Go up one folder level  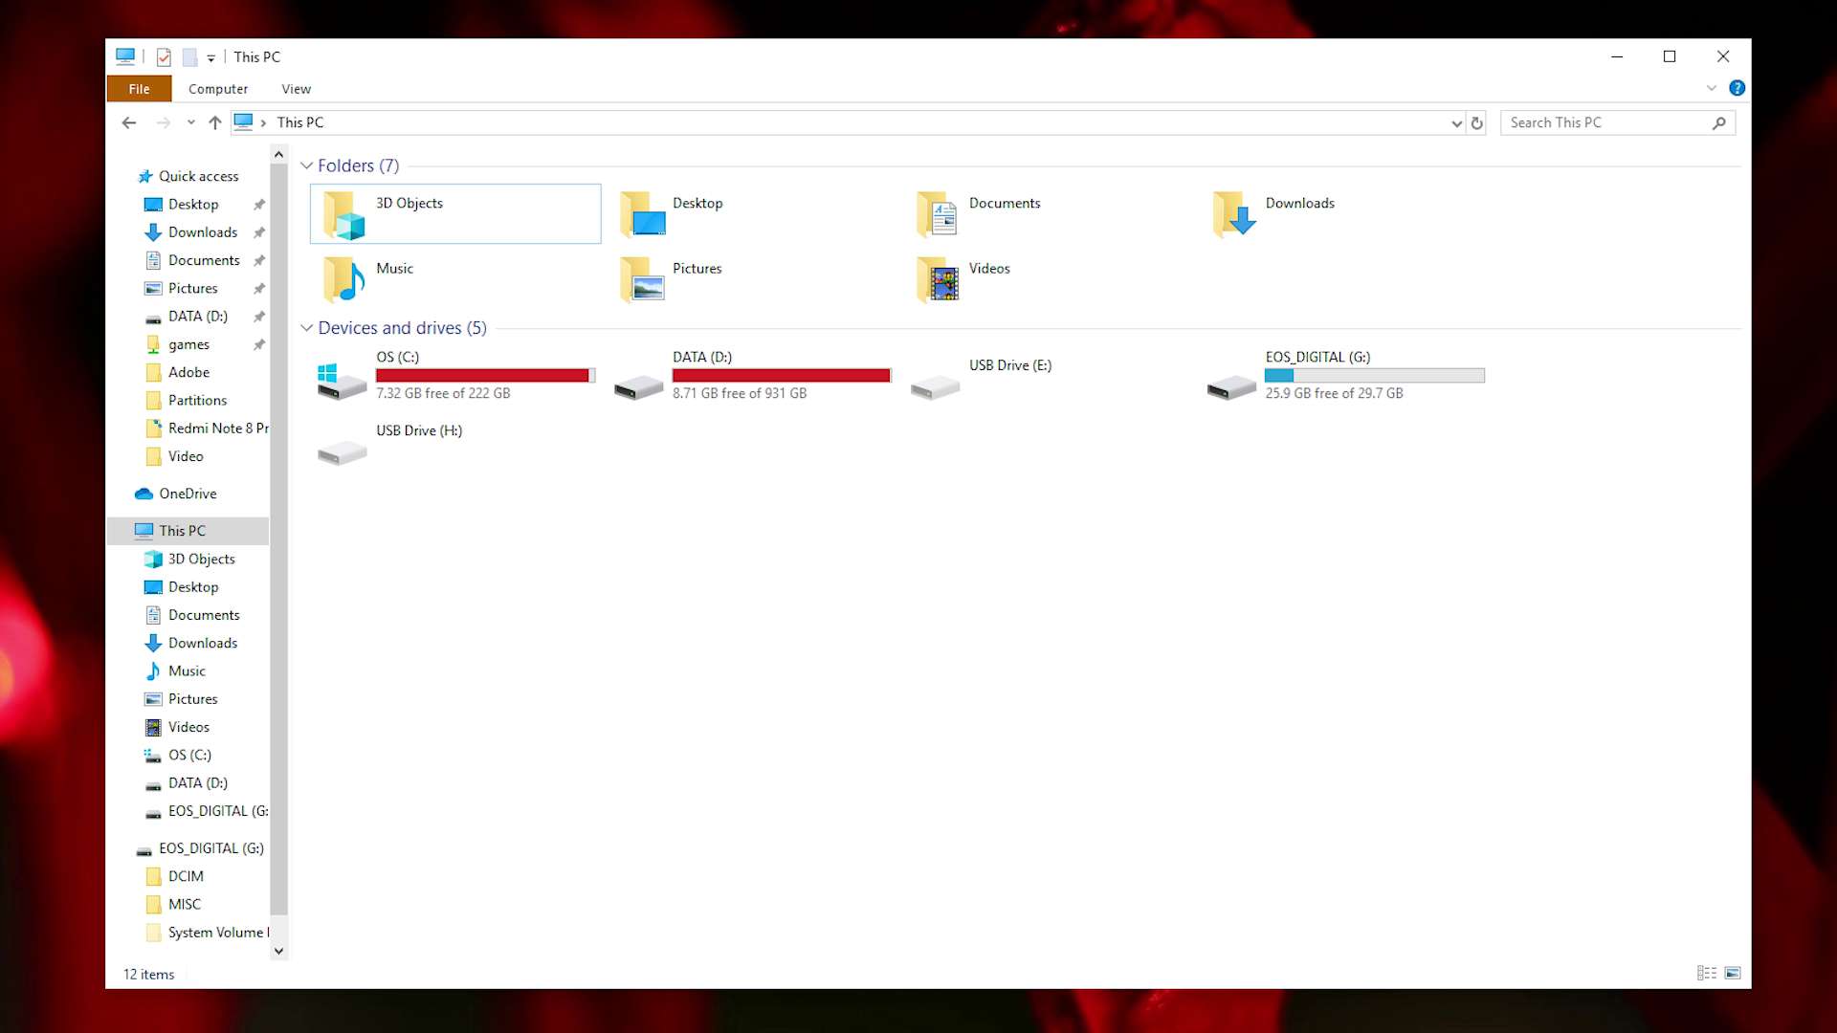click(x=215, y=122)
